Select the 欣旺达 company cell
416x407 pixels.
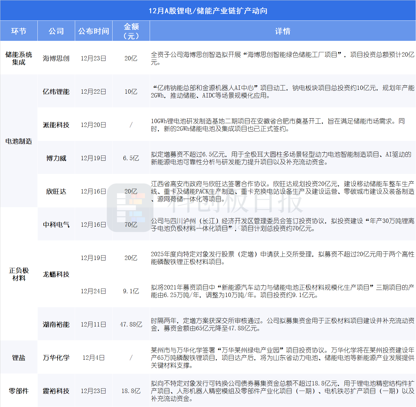[56, 191]
